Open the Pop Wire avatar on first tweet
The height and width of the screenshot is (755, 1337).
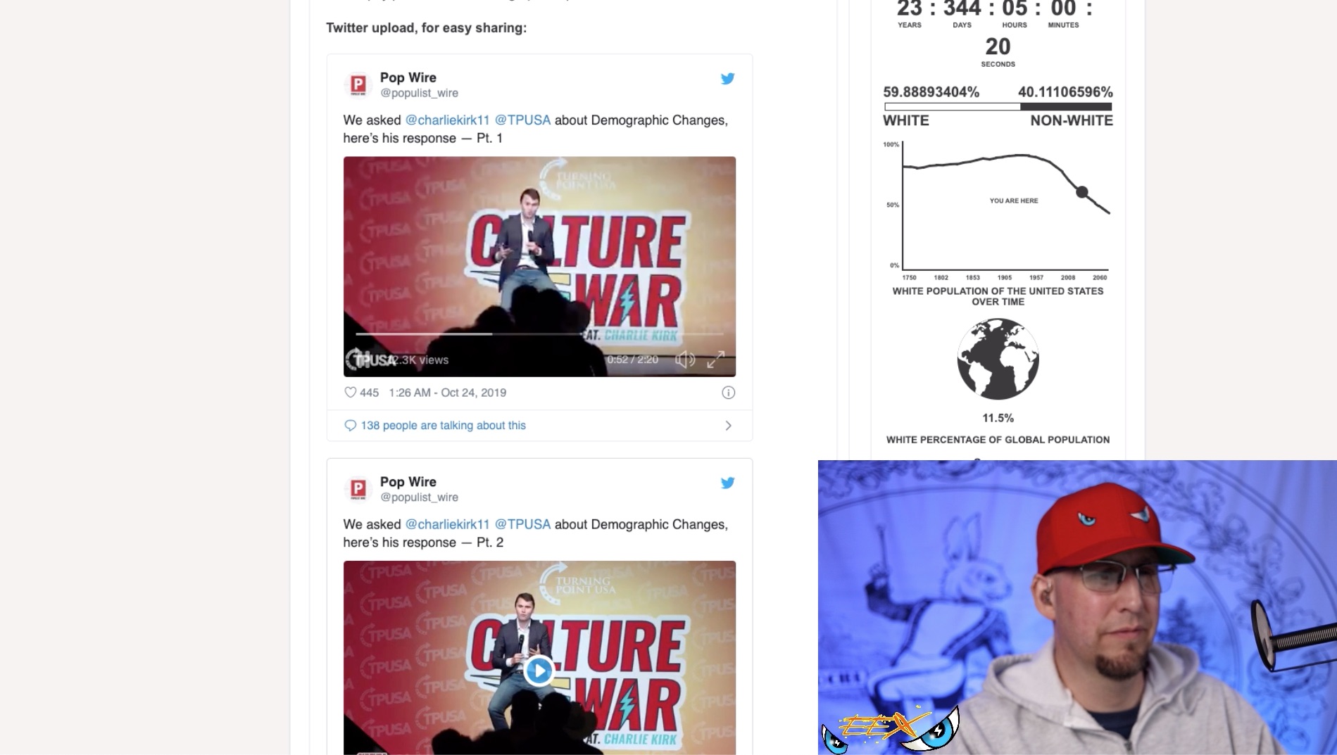click(x=358, y=84)
